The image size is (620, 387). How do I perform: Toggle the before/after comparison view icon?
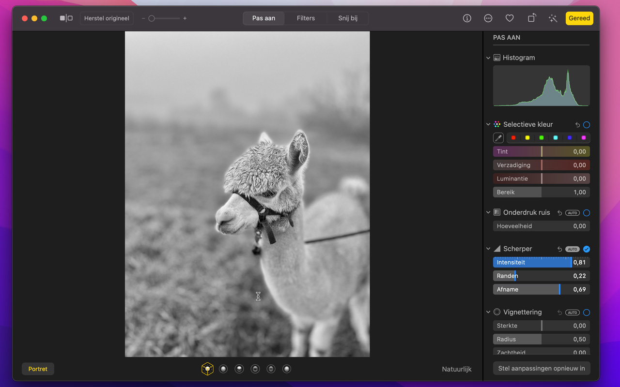(x=66, y=18)
